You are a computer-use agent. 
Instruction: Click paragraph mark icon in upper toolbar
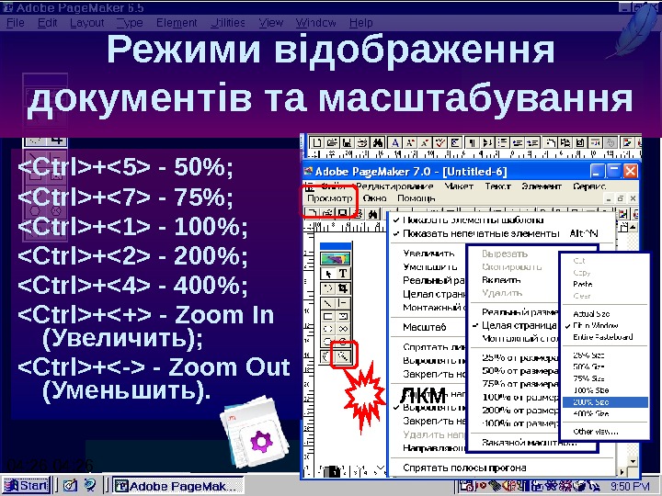click(473, 142)
